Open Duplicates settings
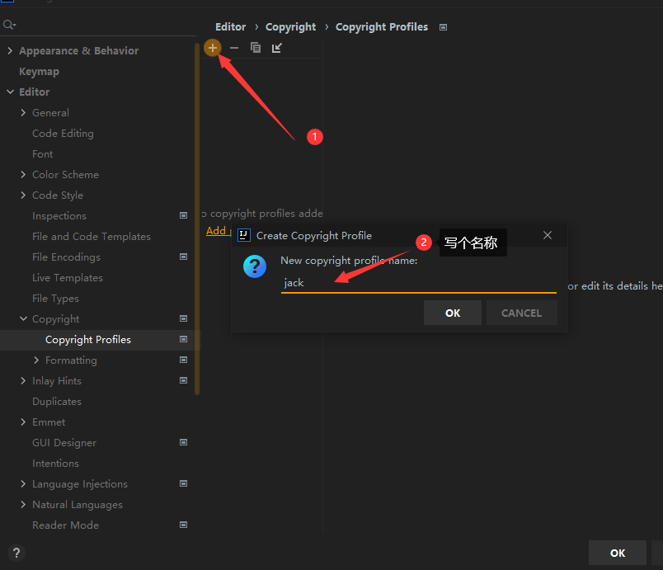This screenshot has height=570, width=663. [57, 401]
